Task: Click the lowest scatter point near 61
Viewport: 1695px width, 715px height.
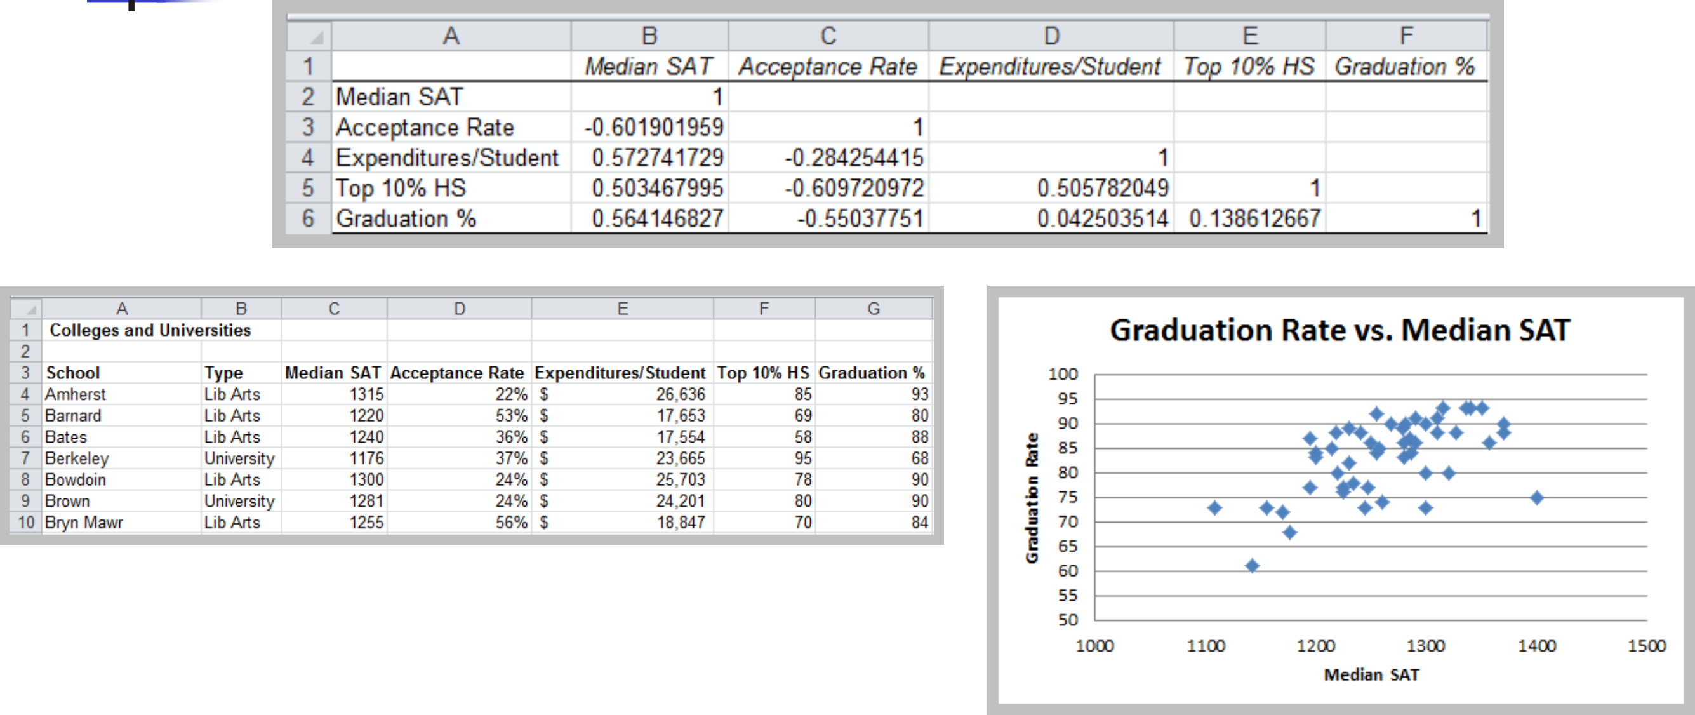Action: [1252, 566]
